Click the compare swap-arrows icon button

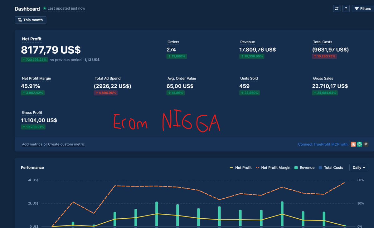pyautogui.click(x=337, y=9)
